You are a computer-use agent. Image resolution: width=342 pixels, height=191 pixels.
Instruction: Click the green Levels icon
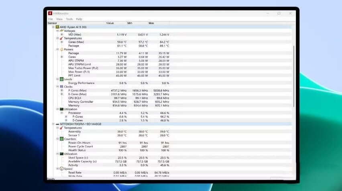(61, 79)
